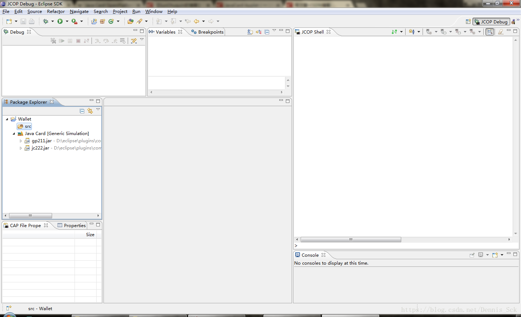Click the New Java Package toolbar icon

point(102,21)
